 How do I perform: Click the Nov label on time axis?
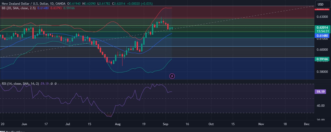261,124
